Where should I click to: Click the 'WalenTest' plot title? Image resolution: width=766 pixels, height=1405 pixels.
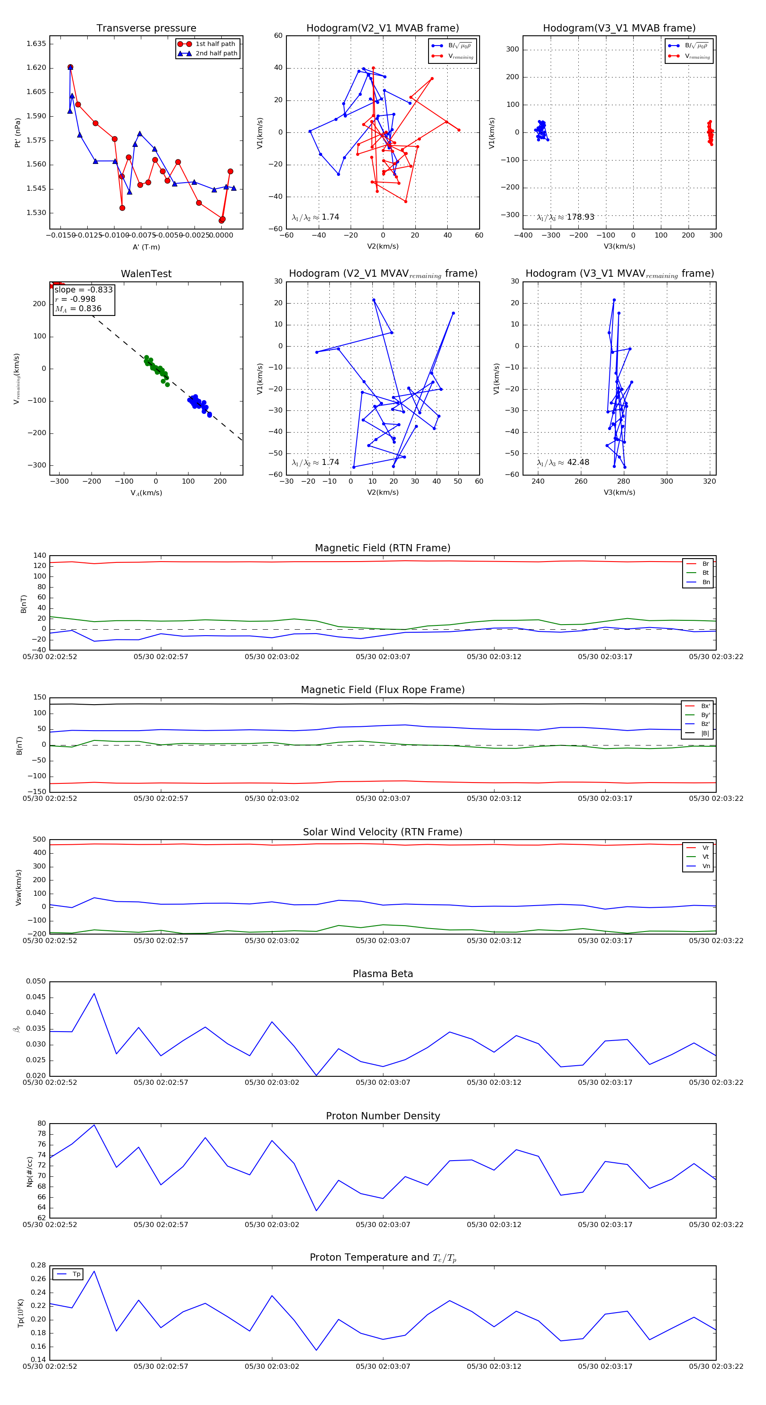pyautogui.click(x=146, y=274)
